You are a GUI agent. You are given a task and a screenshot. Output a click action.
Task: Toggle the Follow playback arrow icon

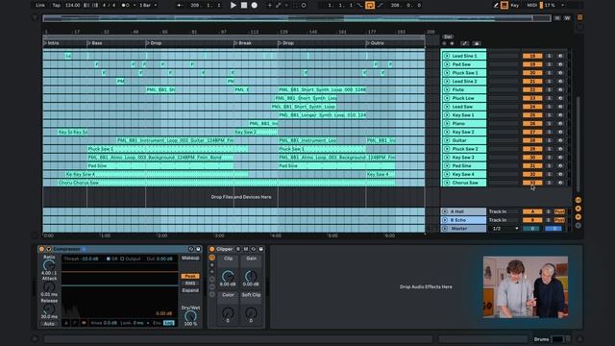tap(180, 5)
